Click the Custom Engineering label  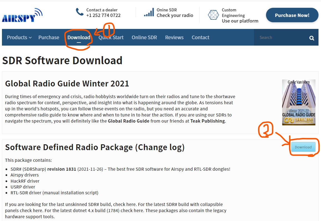click(233, 13)
